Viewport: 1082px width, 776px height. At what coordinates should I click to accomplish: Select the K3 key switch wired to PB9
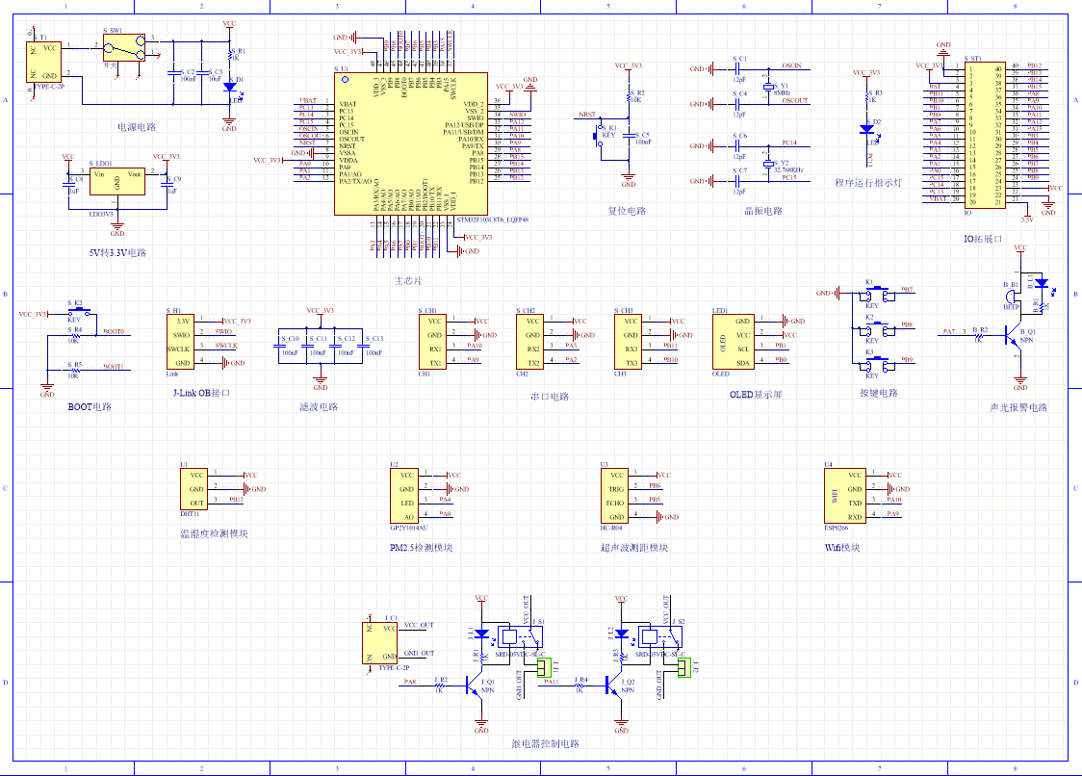[x=876, y=365]
